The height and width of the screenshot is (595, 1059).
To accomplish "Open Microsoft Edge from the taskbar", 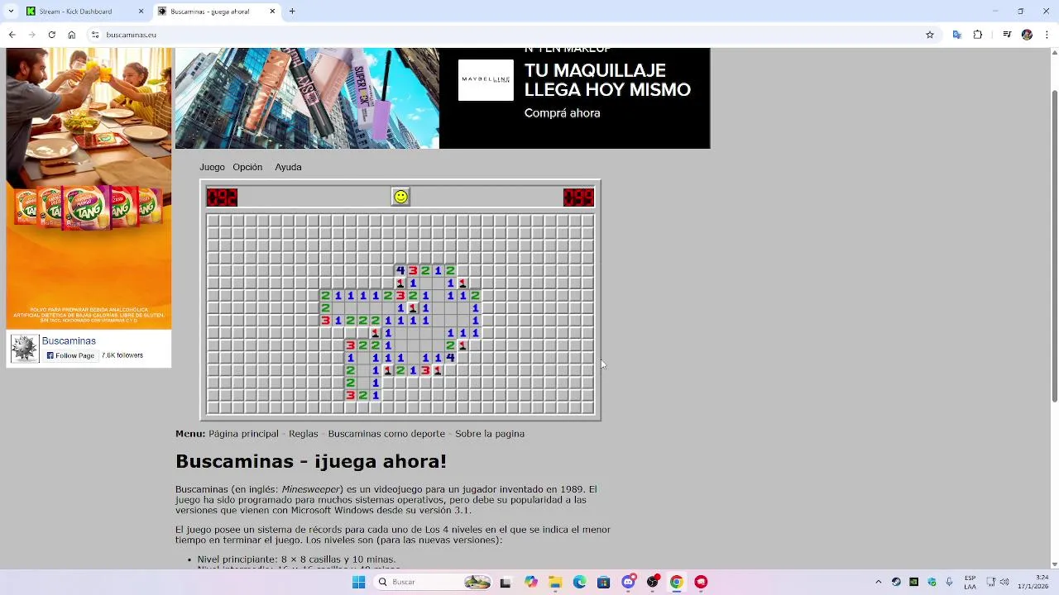I will [579, 582].
